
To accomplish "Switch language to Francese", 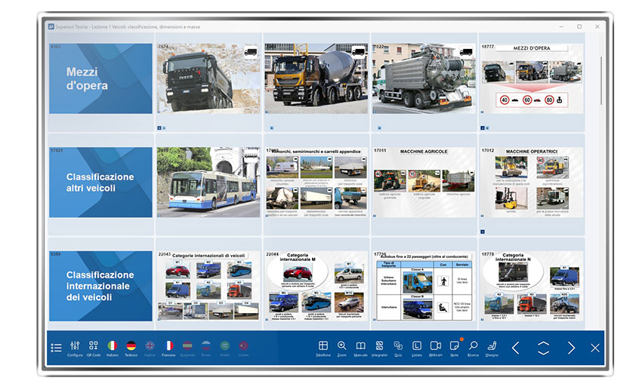I will point(168,347).
